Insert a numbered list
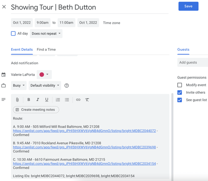 [x=58, y=100]
